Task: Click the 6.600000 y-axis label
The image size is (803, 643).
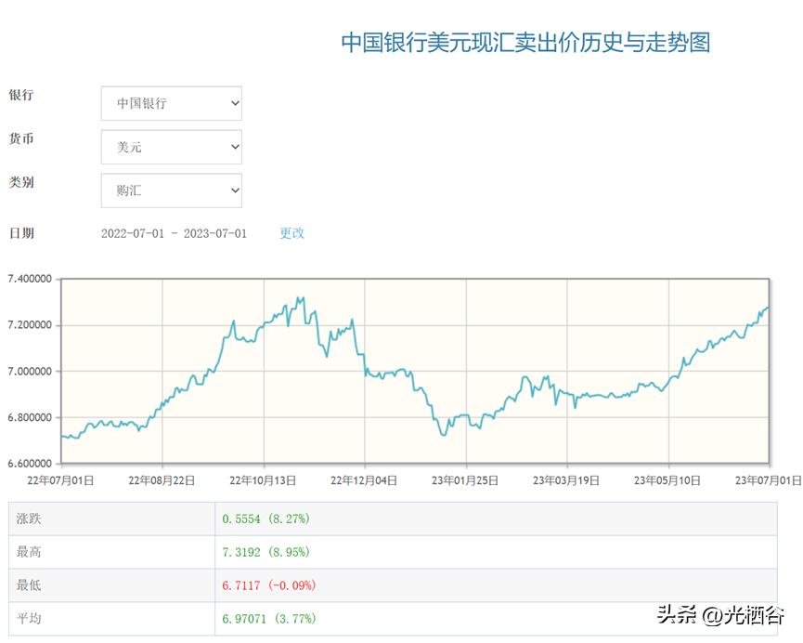Action: (29, 464)
